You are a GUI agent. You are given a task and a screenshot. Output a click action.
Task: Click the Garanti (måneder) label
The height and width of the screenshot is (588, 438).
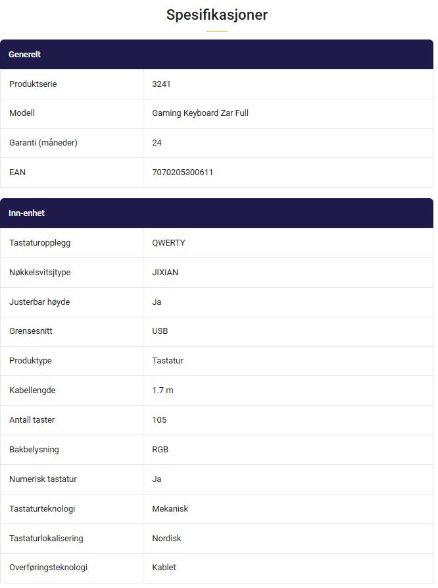[x=43, y=143]
